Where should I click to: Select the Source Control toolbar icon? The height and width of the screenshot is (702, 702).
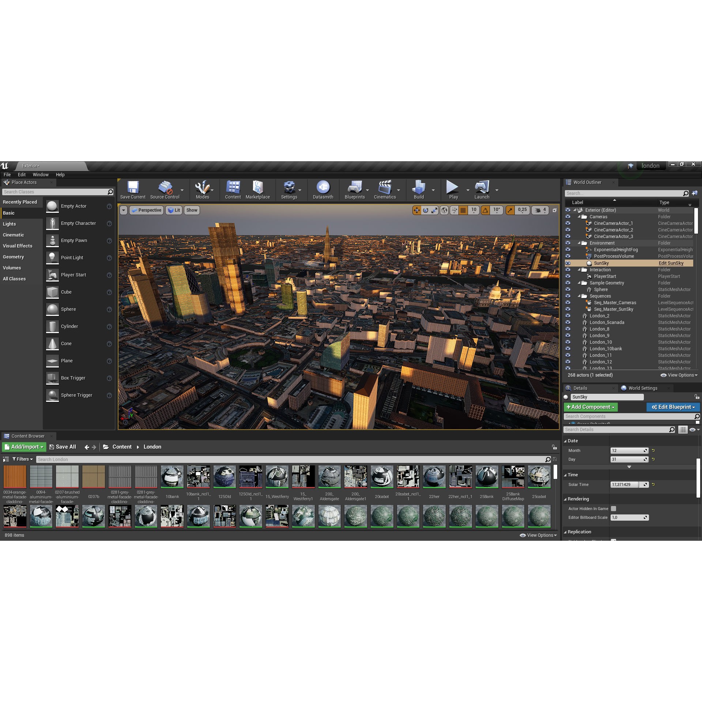pos(165,190)
